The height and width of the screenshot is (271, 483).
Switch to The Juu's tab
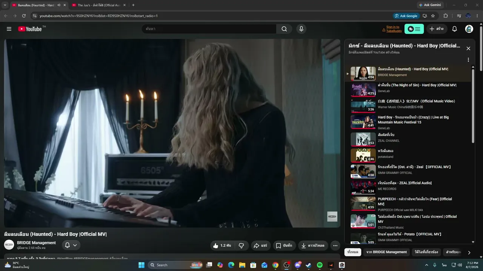(x=99, y=5)
